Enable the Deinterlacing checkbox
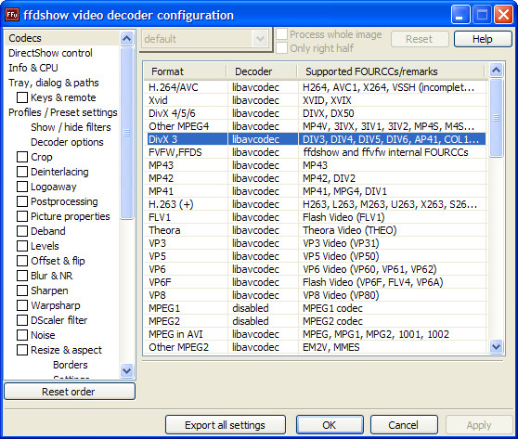Image resolution: width=518 pixels, height=439 pixels. [22, 172]
